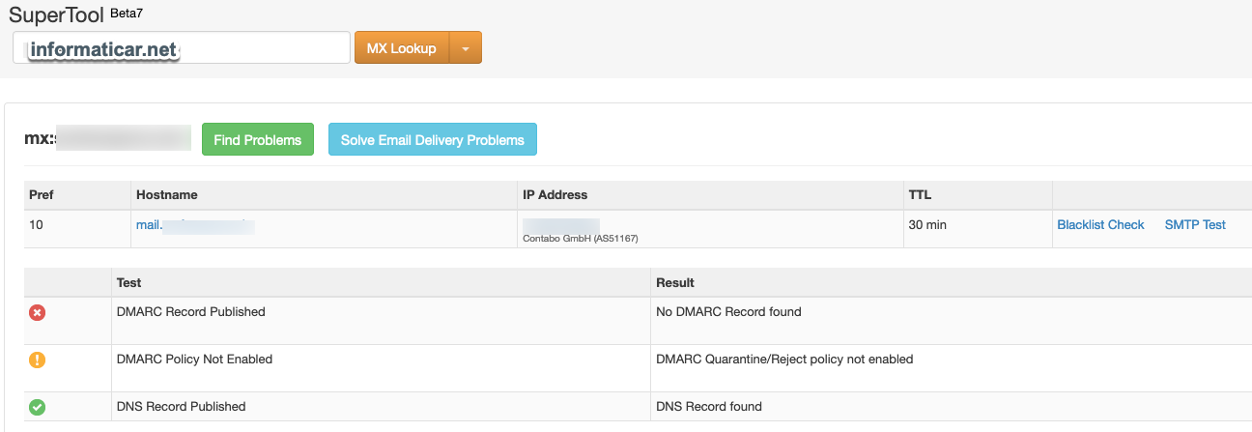Click the orange warning icon for DMARC Policy
The height and width of the screenshot is (432, 1252).
[38, 360]
